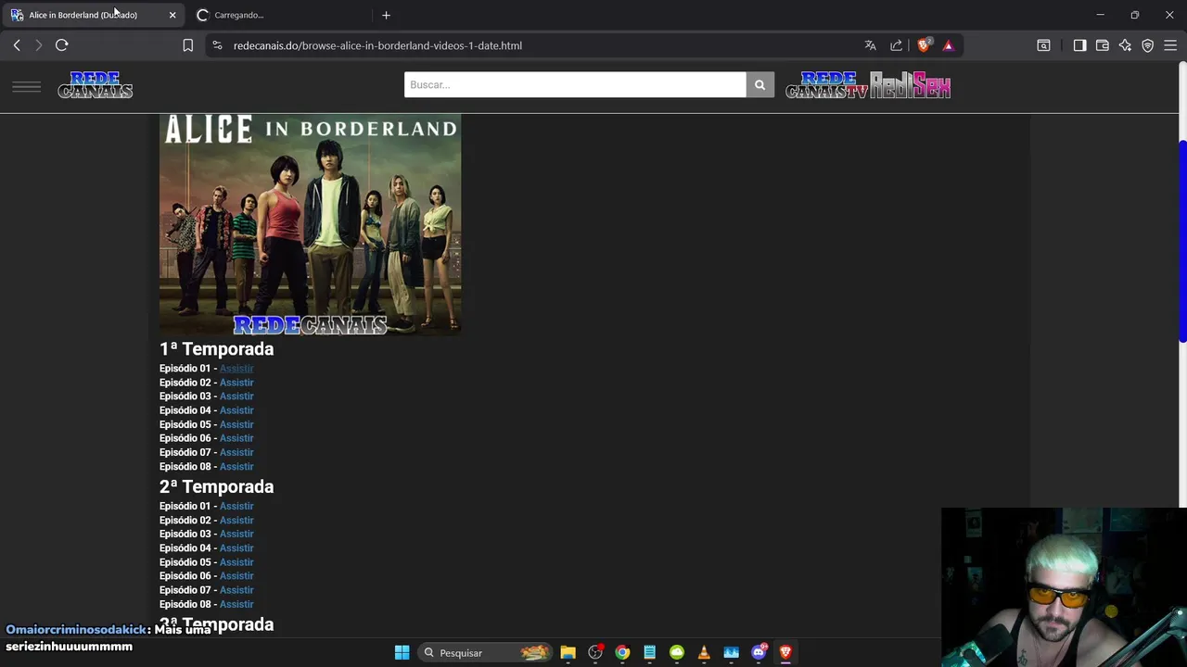Watch season 2 Episódio 04 Assistir
Screen dimensions: 1187x667
(236, 548)
